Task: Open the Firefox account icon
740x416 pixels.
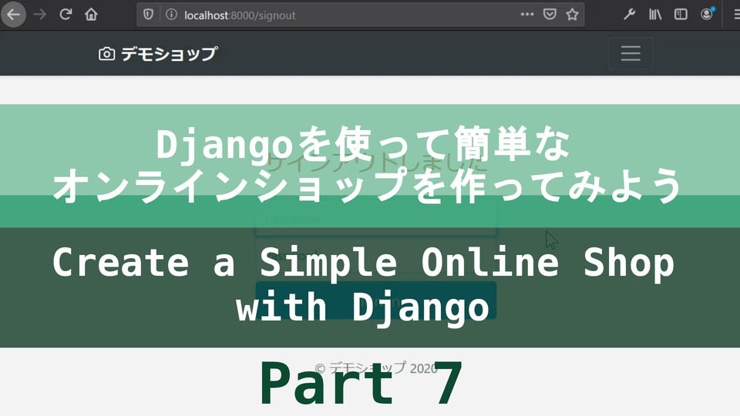Action: (707, 15)
